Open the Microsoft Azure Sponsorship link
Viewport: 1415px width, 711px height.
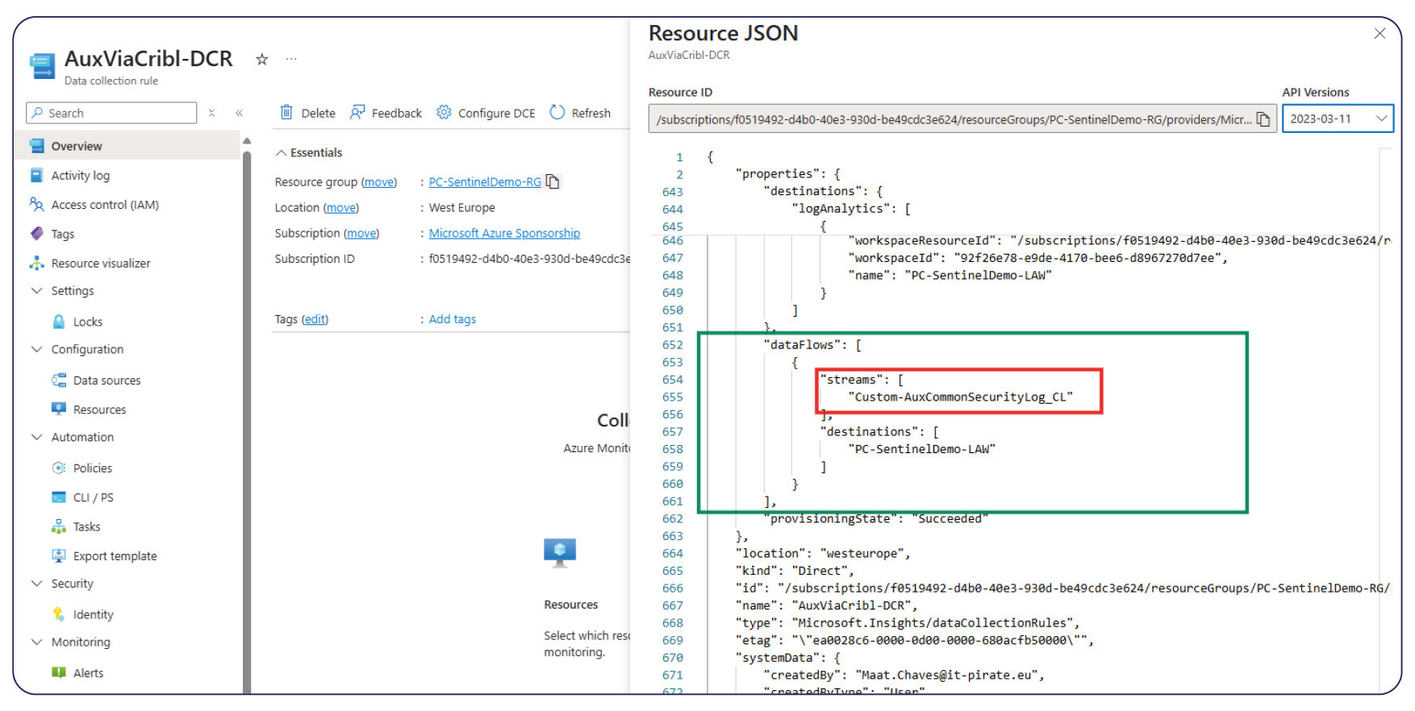[504, 233]
